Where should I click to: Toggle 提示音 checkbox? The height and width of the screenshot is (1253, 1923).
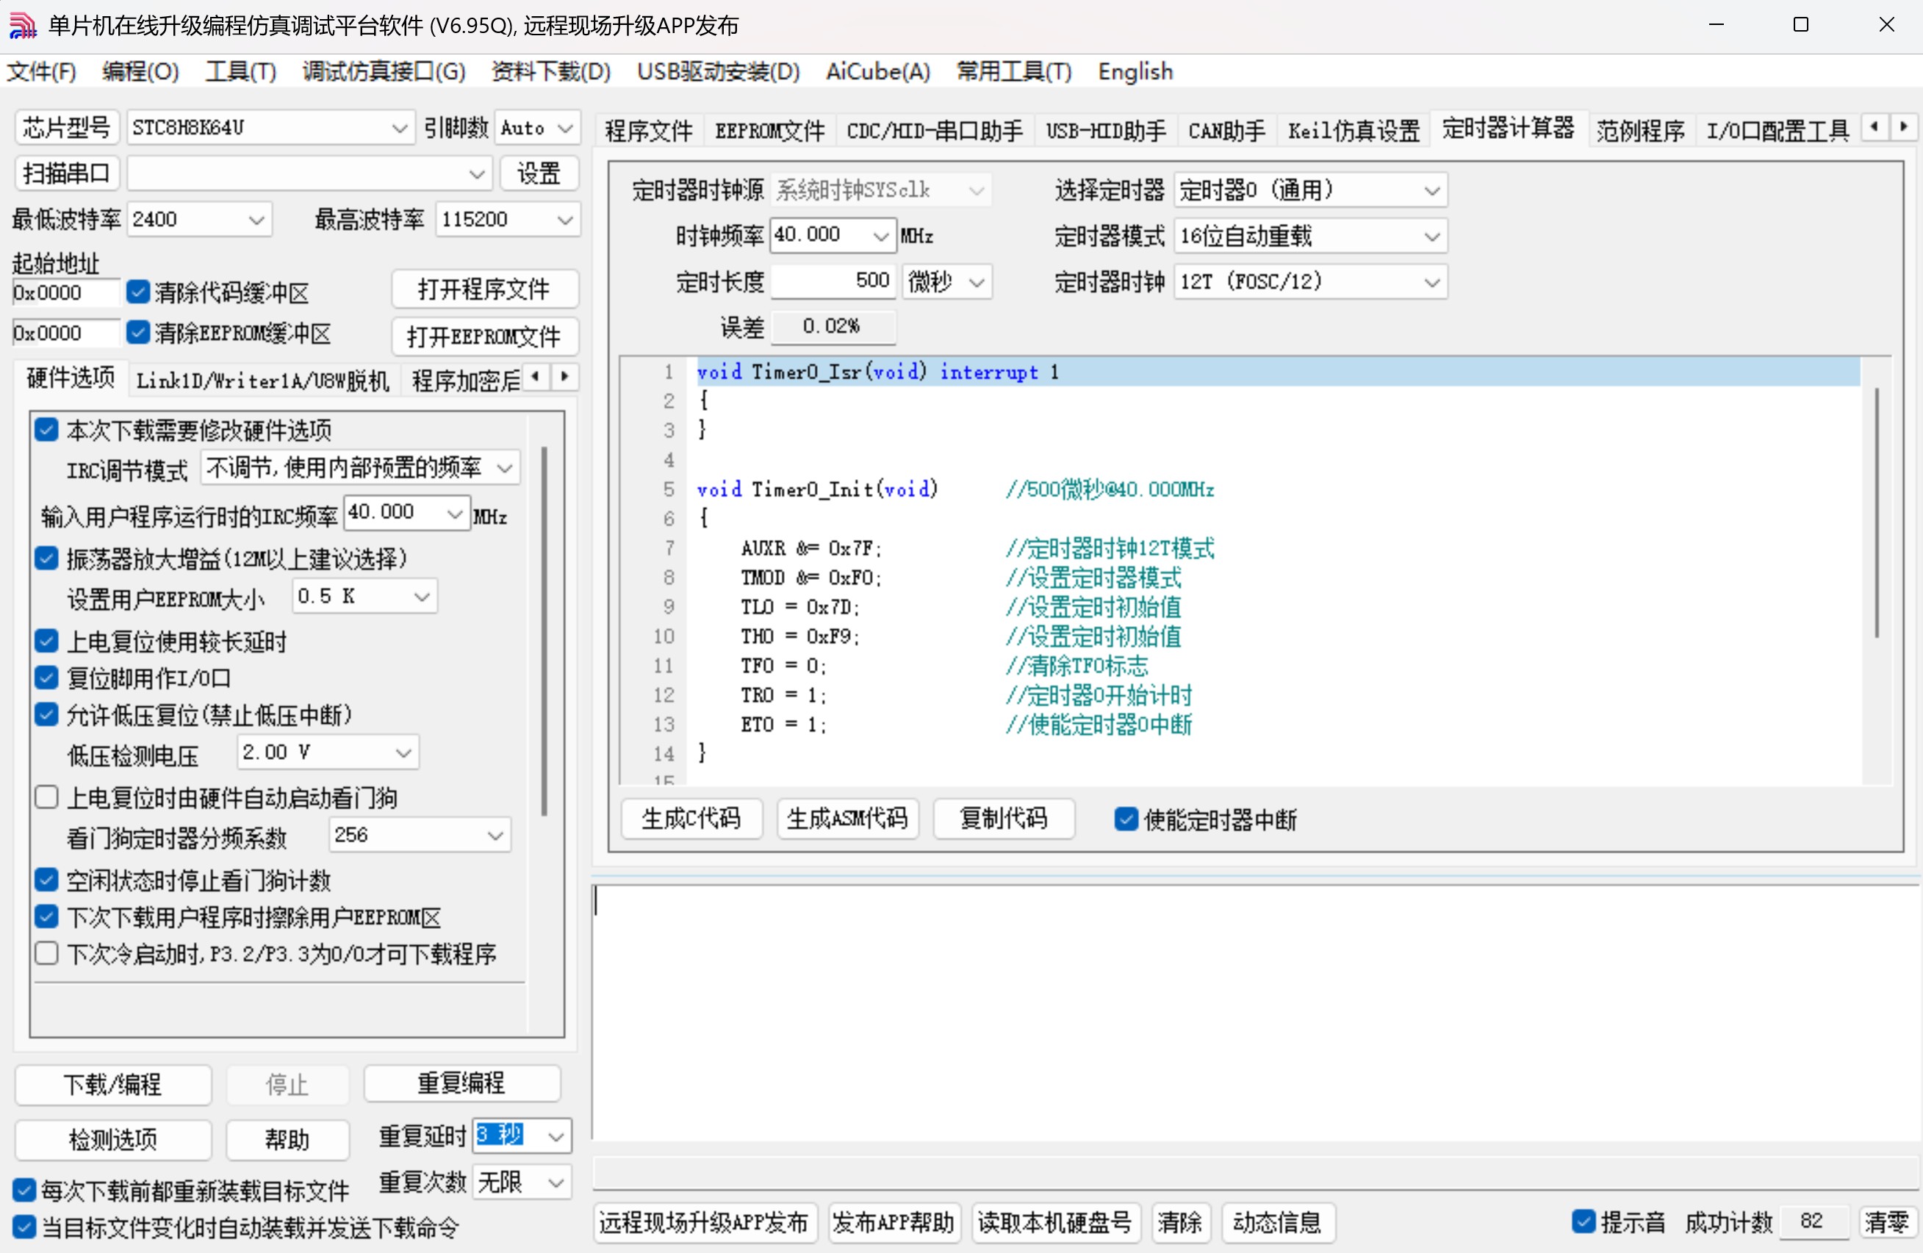(1584, 1221)
